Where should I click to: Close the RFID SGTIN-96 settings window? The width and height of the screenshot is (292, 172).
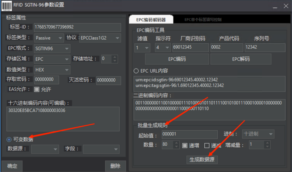[286, 6]
